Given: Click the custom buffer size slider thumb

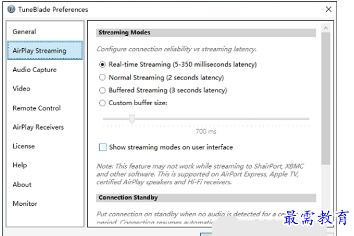Looking at the screenshot, I should (x=132, y=119).
